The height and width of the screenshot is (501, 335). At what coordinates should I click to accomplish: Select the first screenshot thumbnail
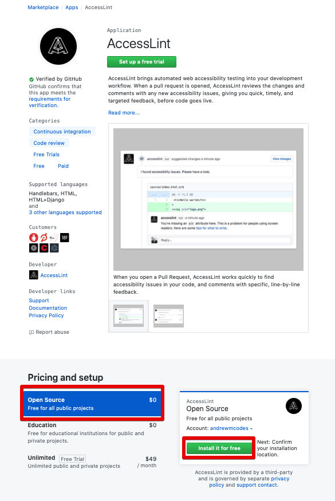pos(128,315)
